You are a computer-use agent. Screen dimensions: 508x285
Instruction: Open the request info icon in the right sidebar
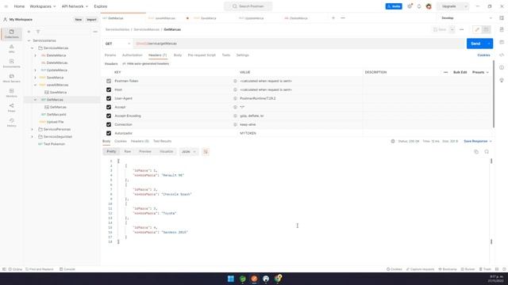tap(502, 67)
